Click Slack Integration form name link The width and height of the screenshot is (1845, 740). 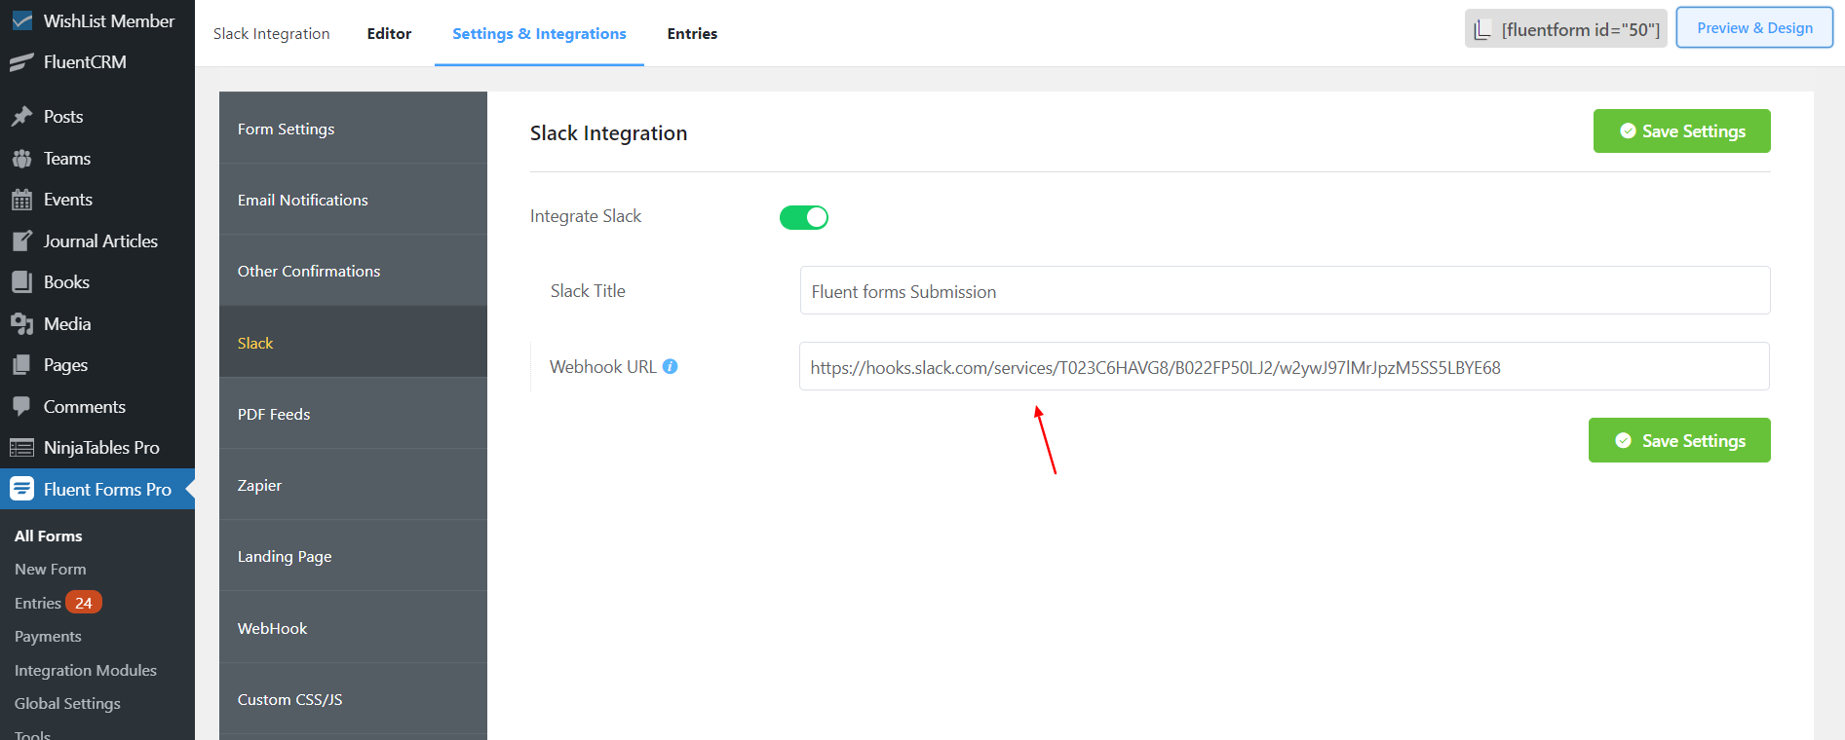click(271, 33)
